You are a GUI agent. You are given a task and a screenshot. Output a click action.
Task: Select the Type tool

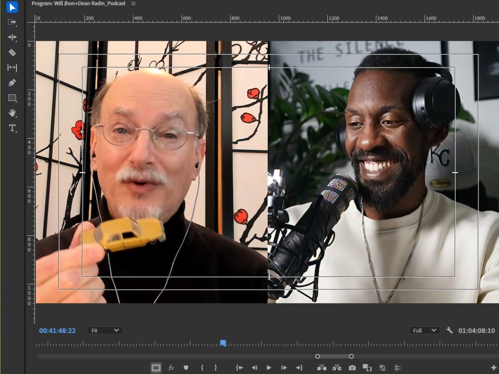pyautogui.click(x=12, y=128)
